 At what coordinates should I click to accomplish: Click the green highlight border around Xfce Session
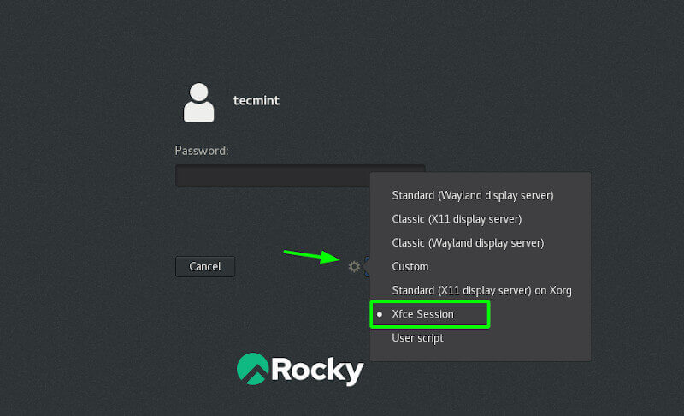coord(487,314)
